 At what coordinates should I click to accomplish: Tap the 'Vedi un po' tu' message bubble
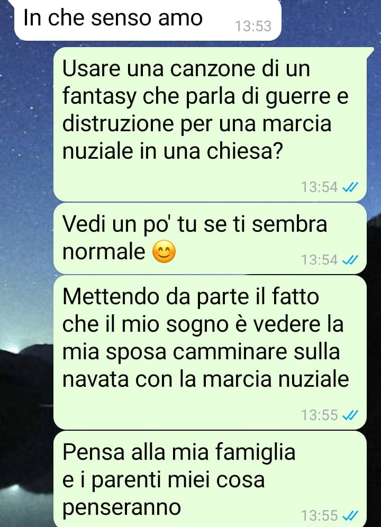tap(210, 239)
